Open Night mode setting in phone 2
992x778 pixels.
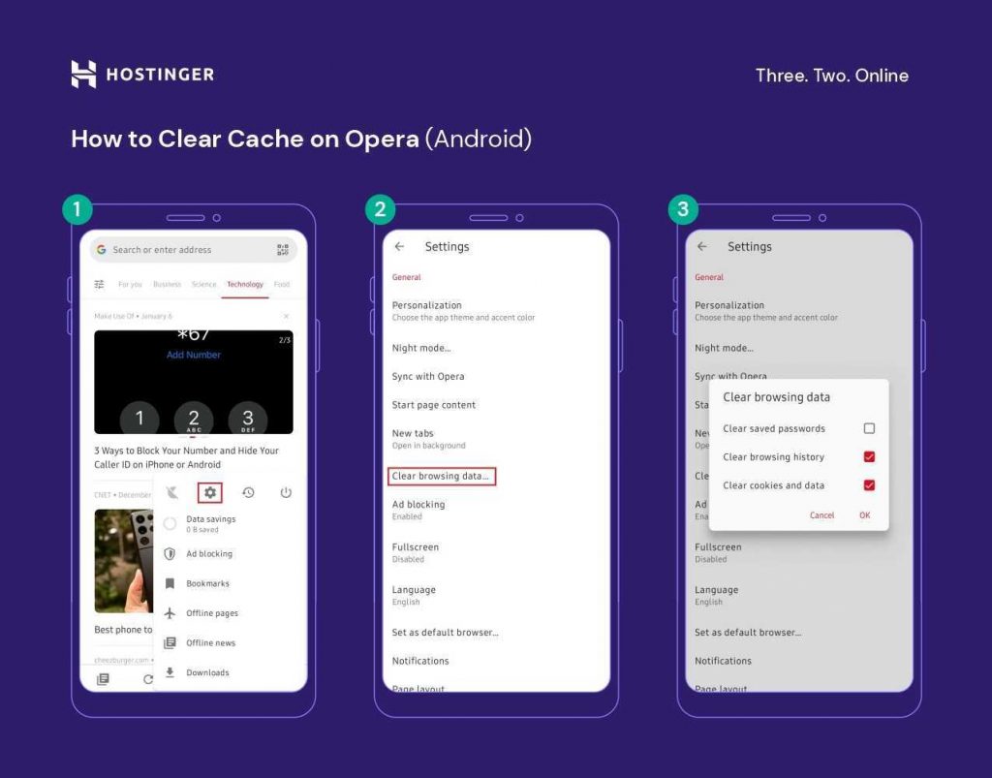421,348
